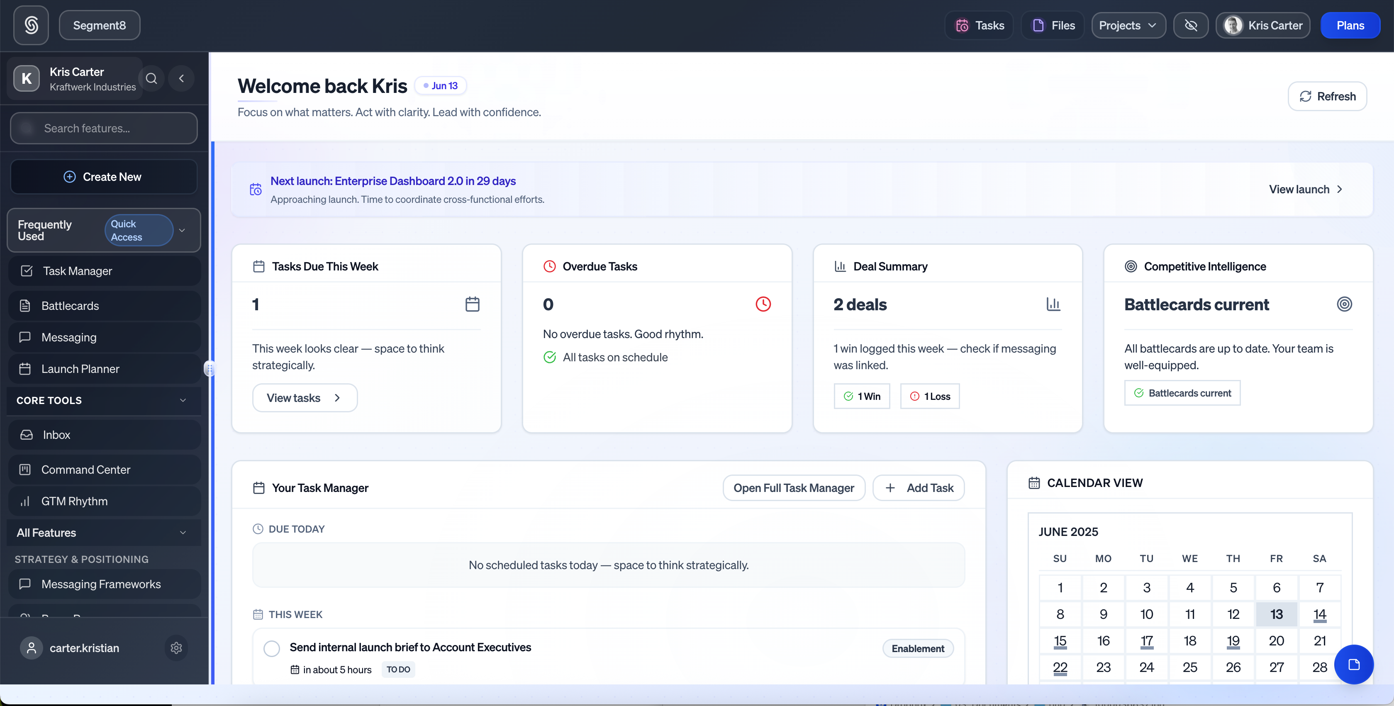Screen dimensions: 1394x706
Task: Click the hidden-eye icon in top bar
Action: click(x=1191, y=25)
